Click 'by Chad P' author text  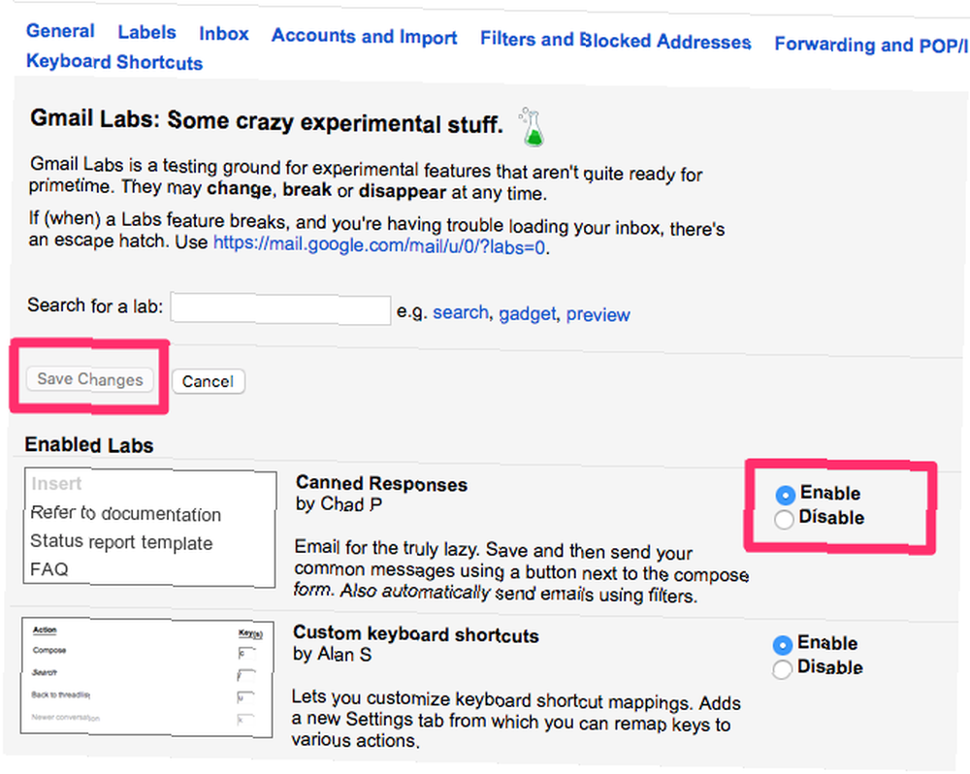(339, 505)
